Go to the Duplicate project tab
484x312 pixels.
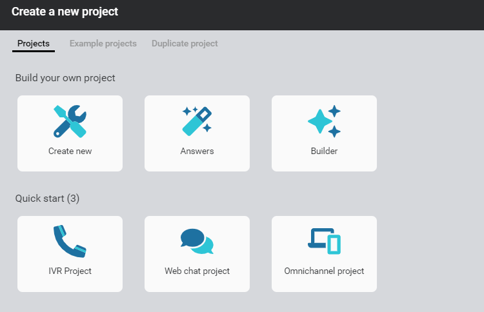coord(185,44)
